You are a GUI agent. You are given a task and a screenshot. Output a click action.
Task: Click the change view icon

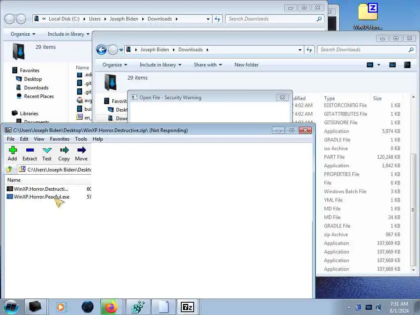370,65
